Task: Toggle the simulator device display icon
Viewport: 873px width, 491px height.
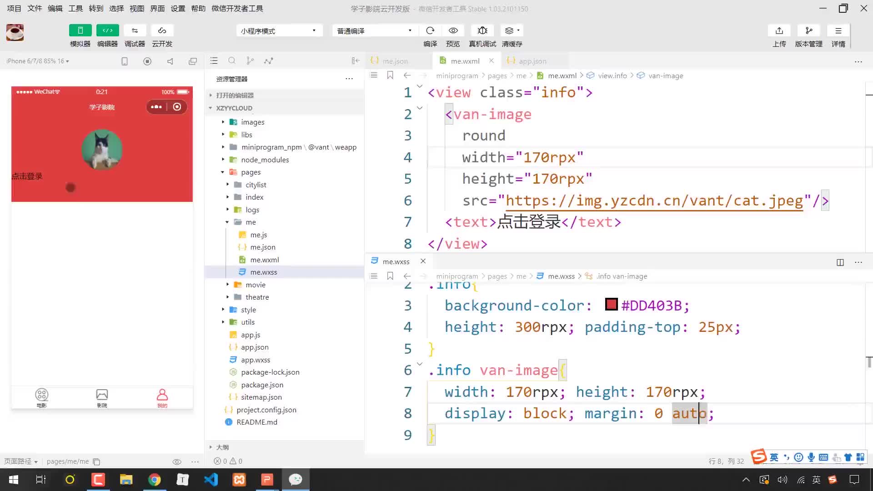Action: (125, 61)
